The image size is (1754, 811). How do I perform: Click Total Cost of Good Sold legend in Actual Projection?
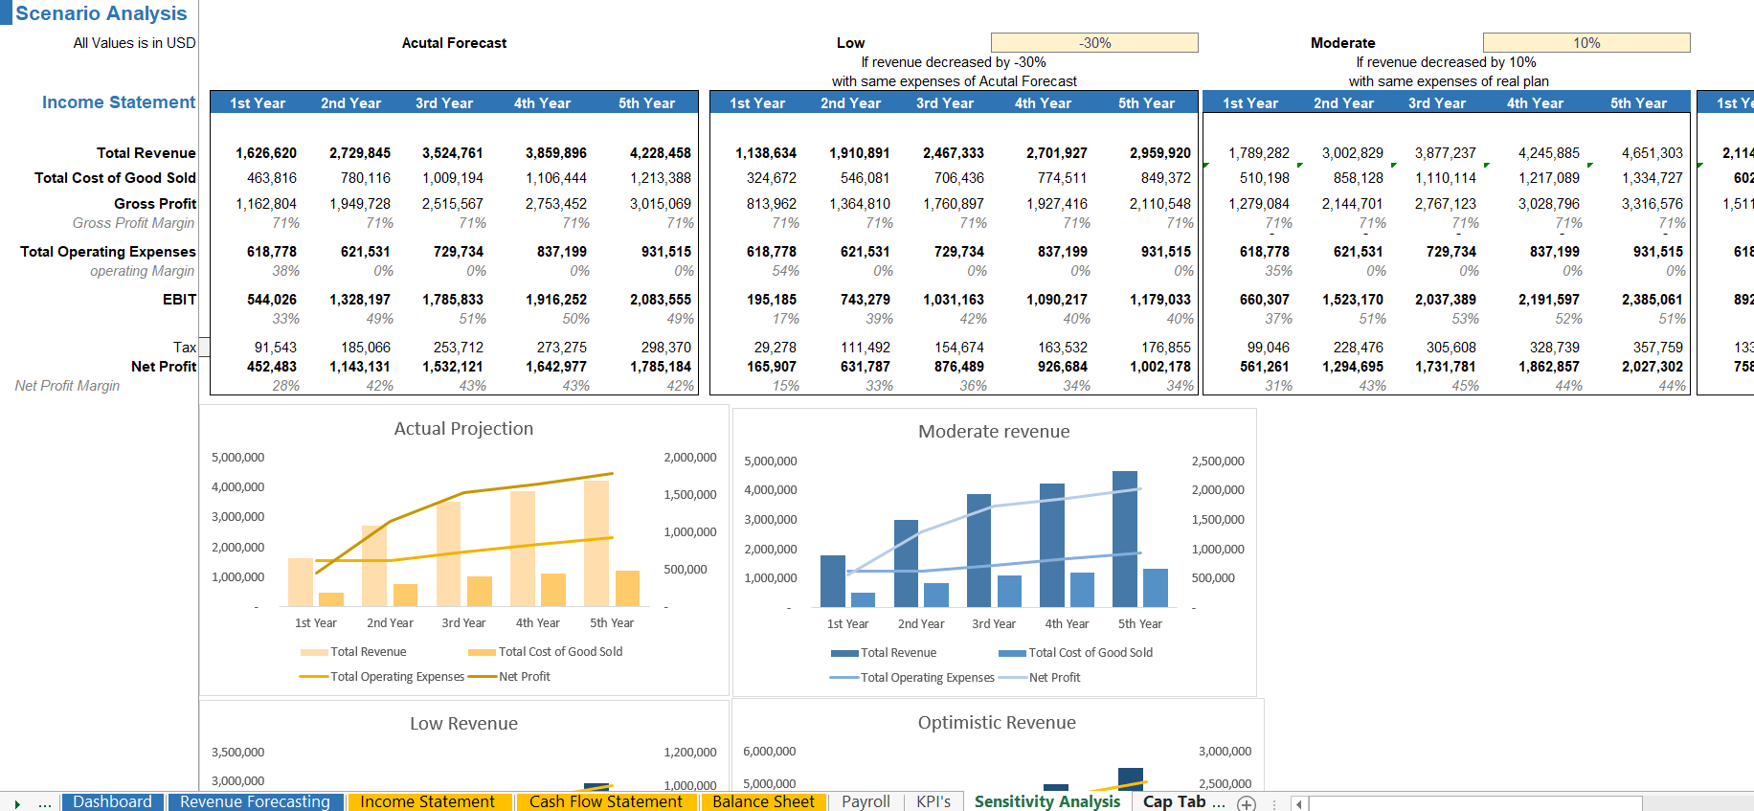pyautogui.click(x=559, y=652)
